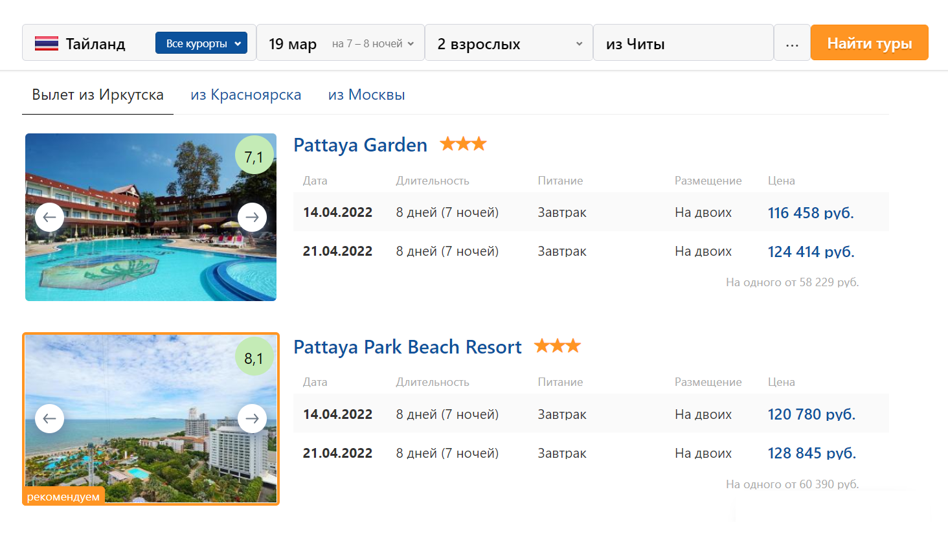Click the 124 414 руб. price link
948x540 pixels.
(x=811, y=251)
